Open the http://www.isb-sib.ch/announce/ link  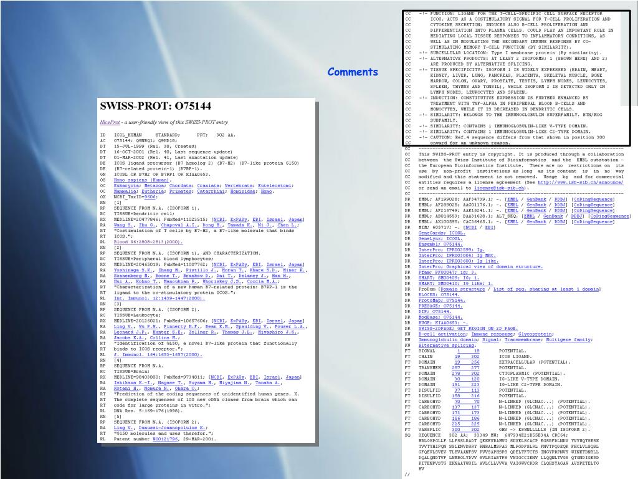click(580, 183)
